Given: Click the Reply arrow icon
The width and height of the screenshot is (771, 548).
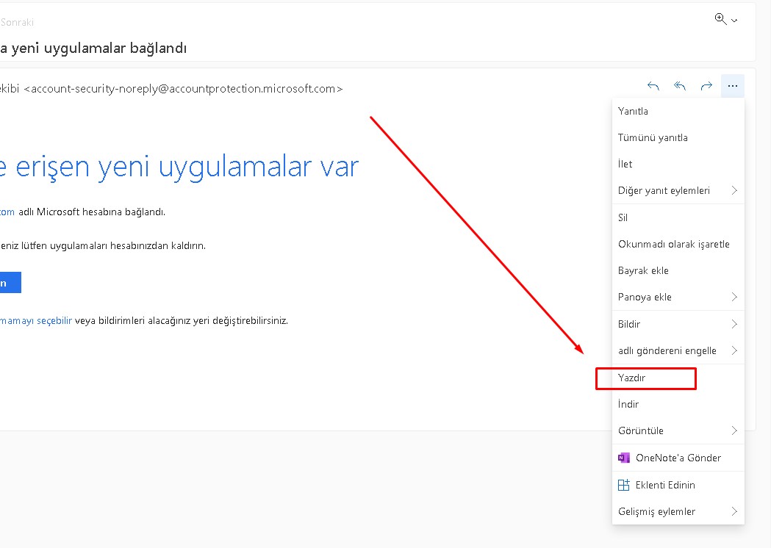Looking at the screenshot, I should tap(653, 86).
